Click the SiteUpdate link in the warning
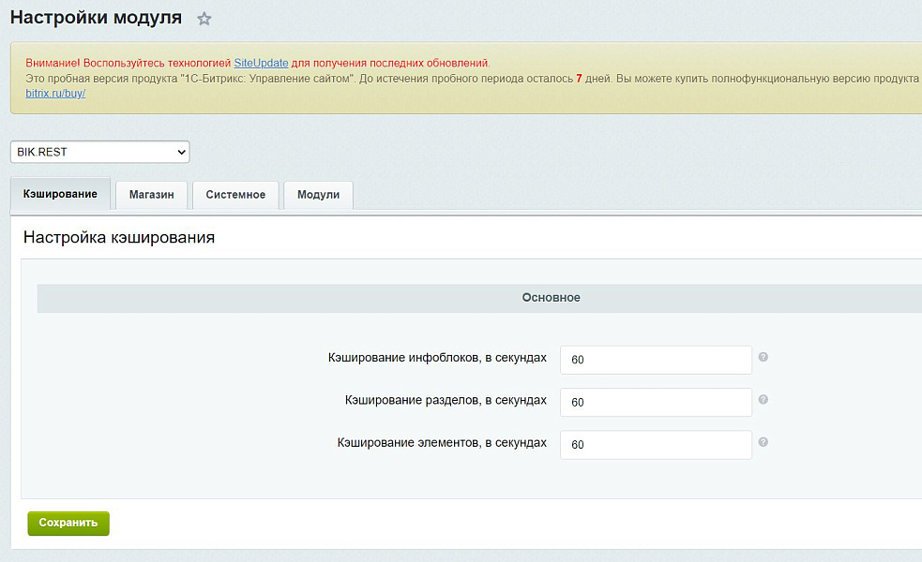Screen dimensions: 922x562 point(261,63)
